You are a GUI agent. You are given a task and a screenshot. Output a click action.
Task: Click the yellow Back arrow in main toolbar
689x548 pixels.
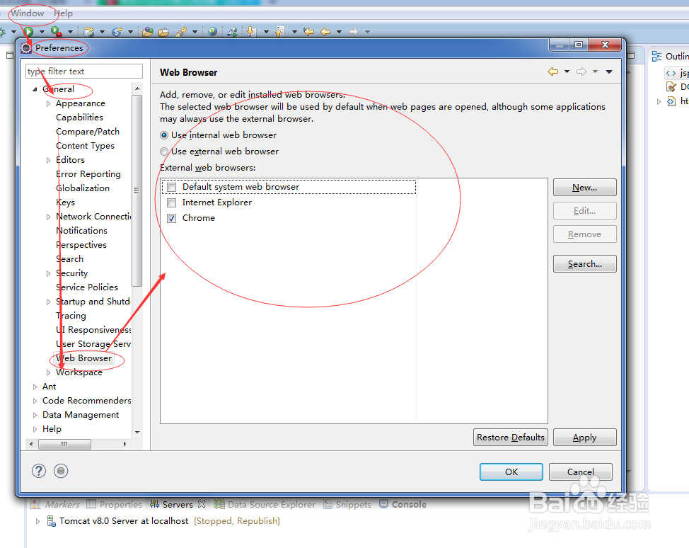[325, 32]
